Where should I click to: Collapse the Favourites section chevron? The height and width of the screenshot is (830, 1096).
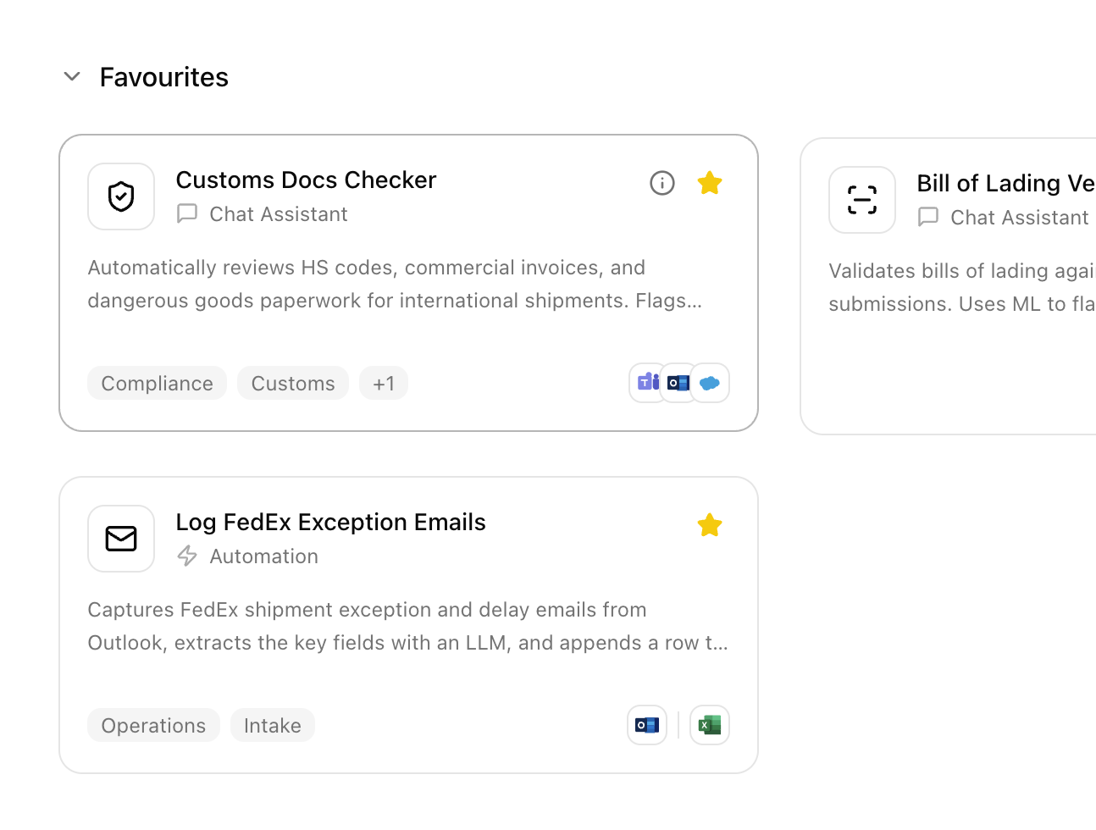point(72,77)
